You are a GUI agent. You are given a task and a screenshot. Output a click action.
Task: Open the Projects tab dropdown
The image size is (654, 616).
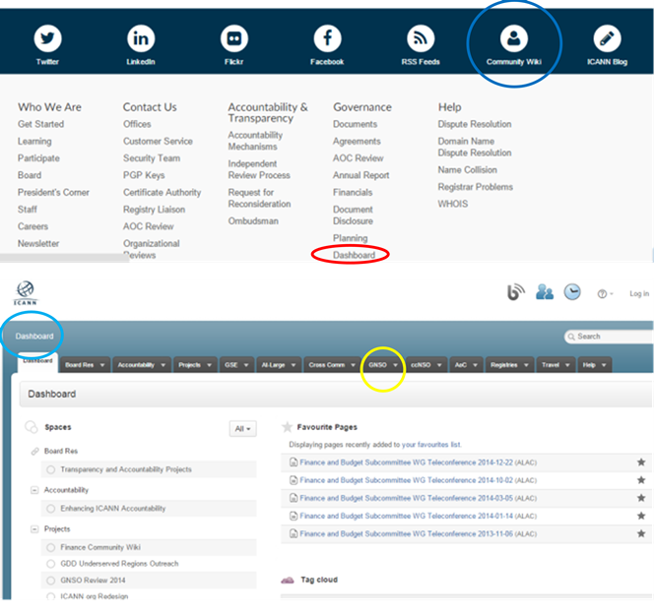coord(210,365)
